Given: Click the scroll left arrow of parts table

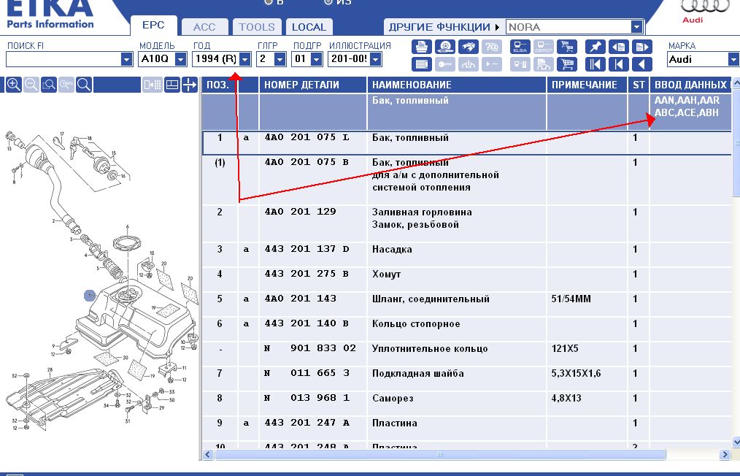Looking at the screenshot, I should [208, 455].
